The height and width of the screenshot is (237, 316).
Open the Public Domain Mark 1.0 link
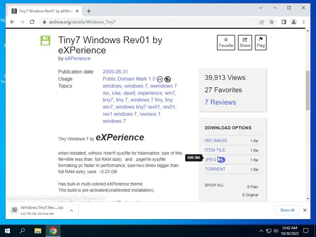coord(129,79)
